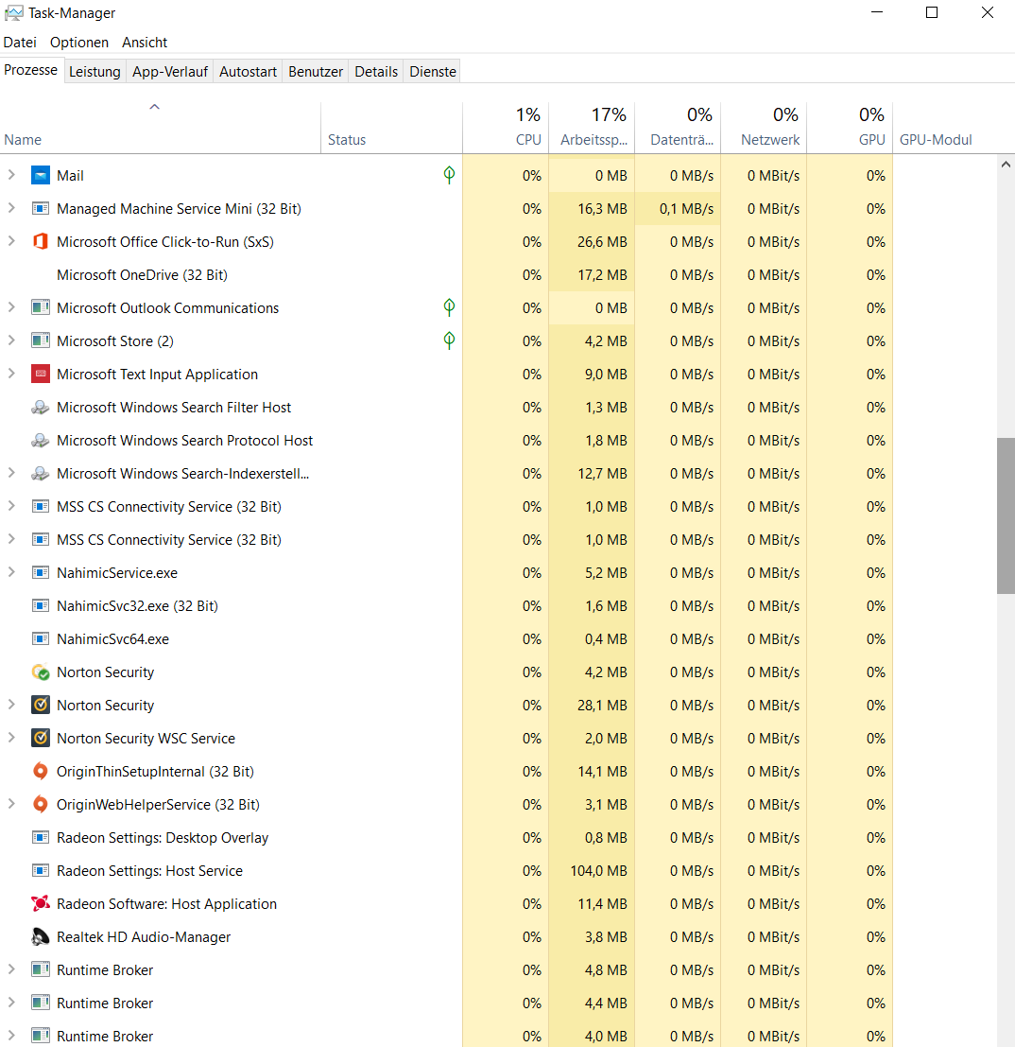Click the Microsoft Windows Search Filter Host icon
1015x1047 pixels.
pyautogui.click(x=41, y=408)
